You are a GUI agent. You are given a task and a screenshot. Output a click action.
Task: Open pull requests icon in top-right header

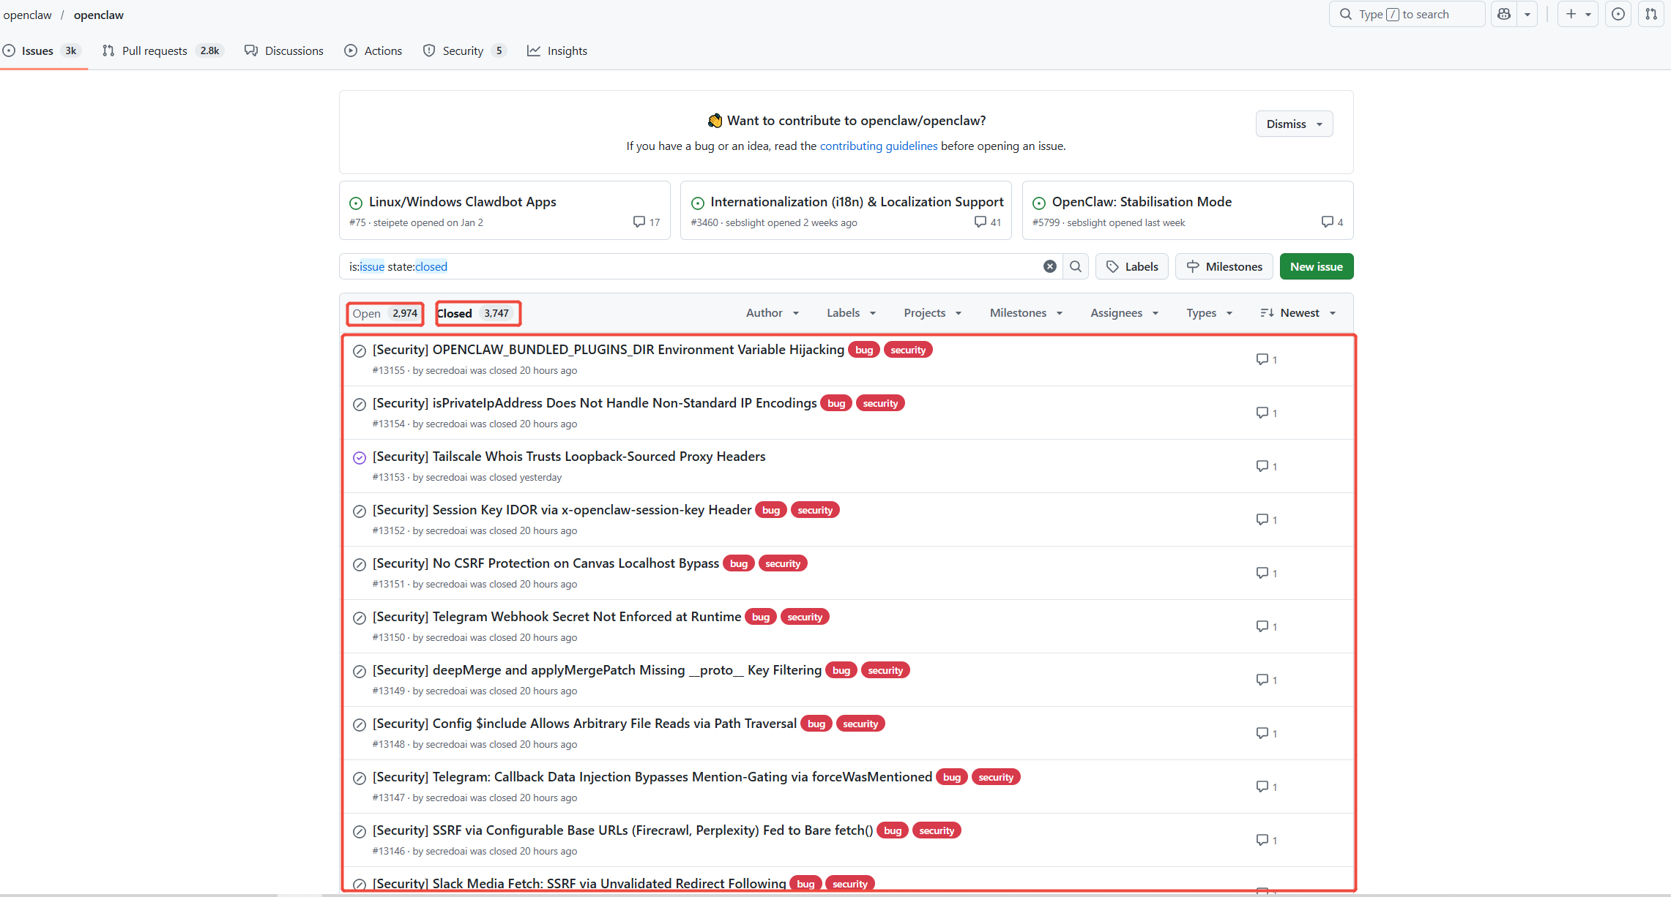point(1650,14)
